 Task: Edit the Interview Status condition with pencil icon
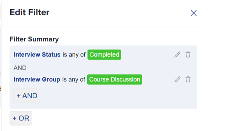point(177,55)
